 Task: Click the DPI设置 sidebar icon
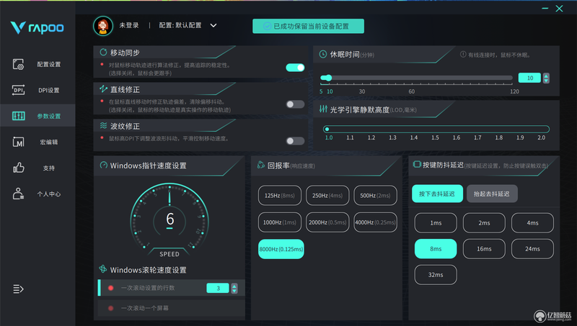click(18, 90)
